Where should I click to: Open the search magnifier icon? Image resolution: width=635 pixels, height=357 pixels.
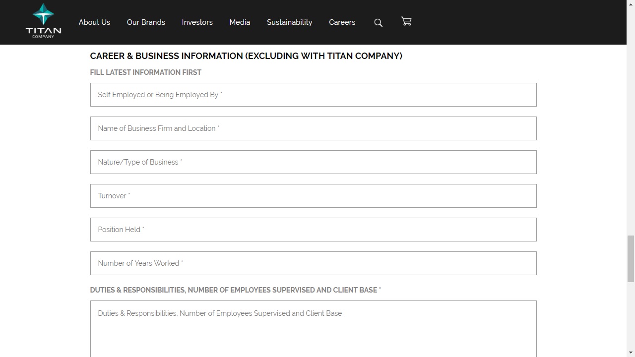click(x=378, y=23)
